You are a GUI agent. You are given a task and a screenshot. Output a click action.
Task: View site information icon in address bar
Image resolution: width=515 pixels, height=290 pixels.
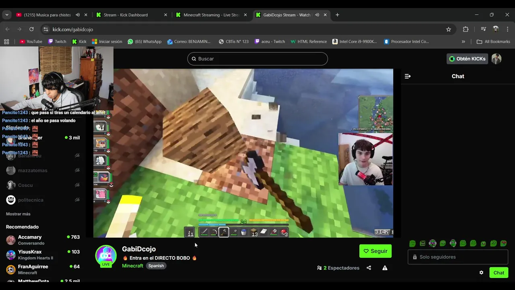click(46, 29)
